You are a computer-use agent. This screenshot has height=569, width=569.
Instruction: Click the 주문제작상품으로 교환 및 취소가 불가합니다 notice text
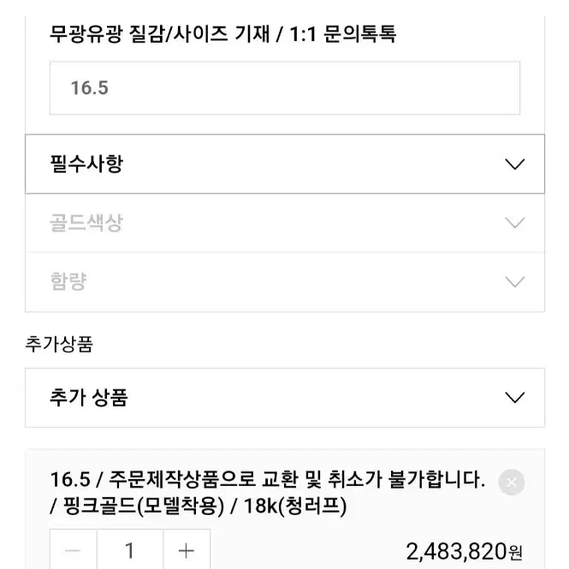(x=297, y=479)
